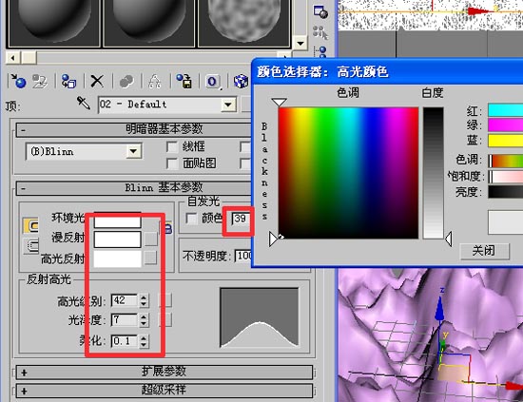Click sample slots scroll-down arrow
523x402 pixels.
point(300,44)
